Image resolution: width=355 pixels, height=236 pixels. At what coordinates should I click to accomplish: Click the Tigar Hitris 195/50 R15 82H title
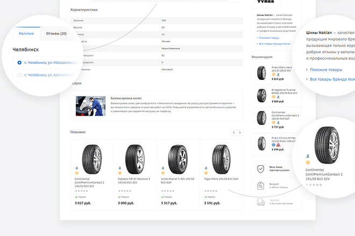pyautogui.click(x=221, y=179)
